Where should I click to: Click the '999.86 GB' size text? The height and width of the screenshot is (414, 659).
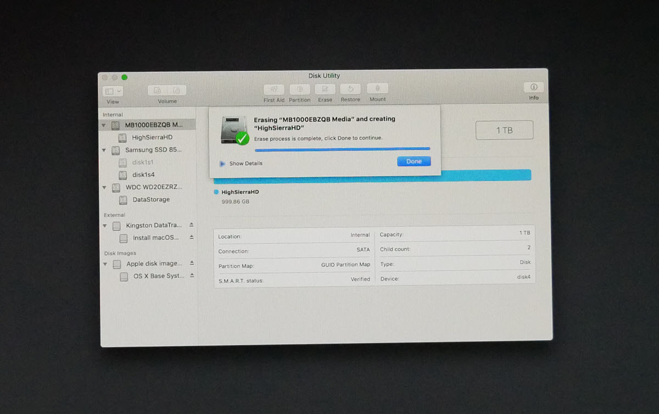tap(235, 202)
